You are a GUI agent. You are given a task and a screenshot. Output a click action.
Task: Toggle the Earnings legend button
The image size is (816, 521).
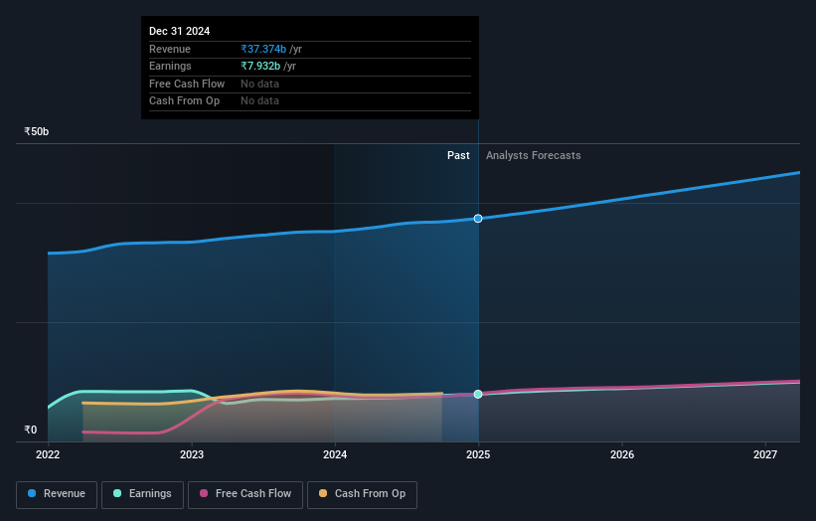pyautogui.click(x=142, y=494)
